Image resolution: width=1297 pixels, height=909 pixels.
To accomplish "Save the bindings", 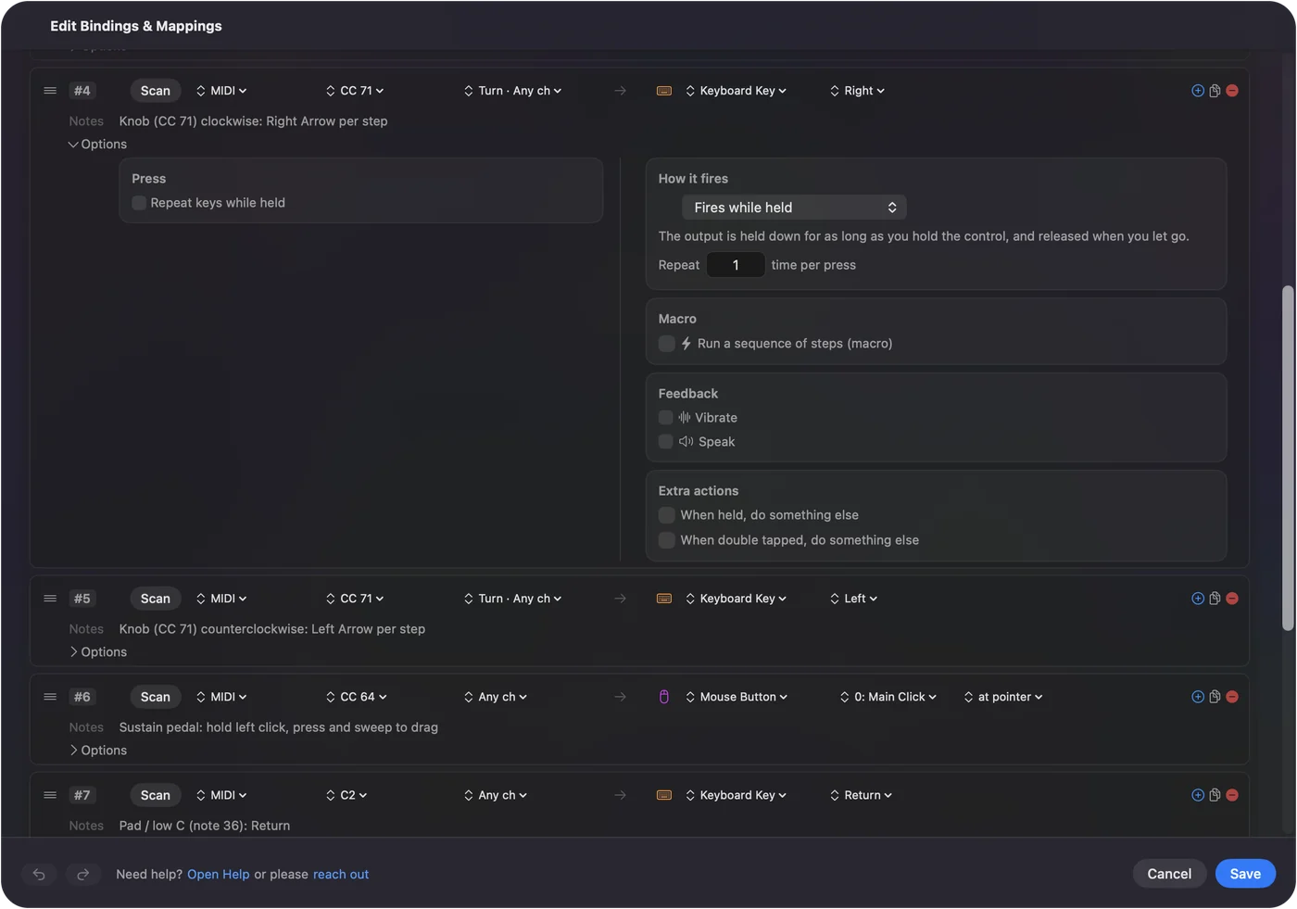I will pyautogui.click(x=1245, y=874).
